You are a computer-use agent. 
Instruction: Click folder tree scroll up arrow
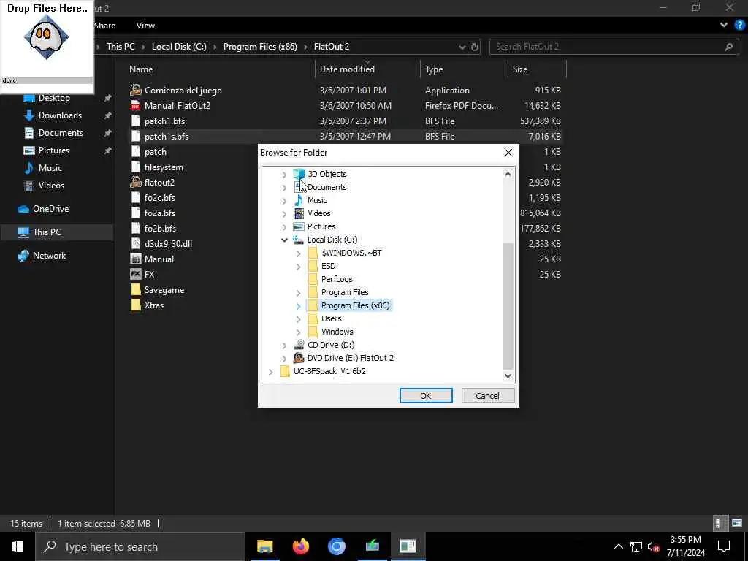[508, 174]
